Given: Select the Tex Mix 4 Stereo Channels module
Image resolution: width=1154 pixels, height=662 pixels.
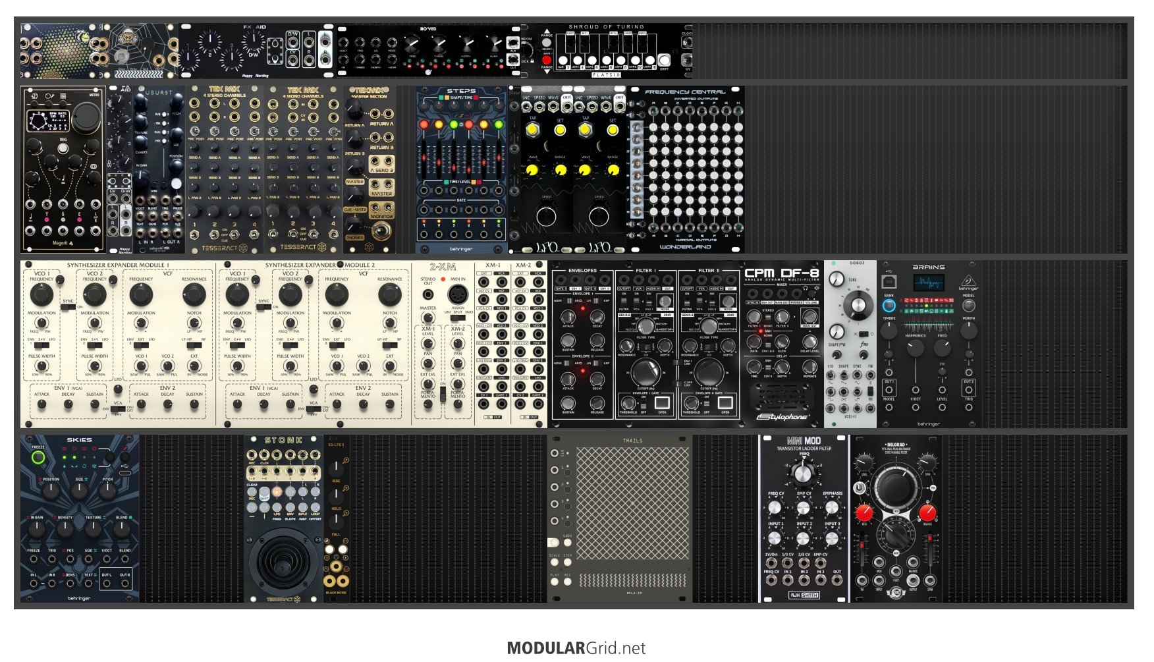Looking at the screenshot, I should (x=225, y=170).
